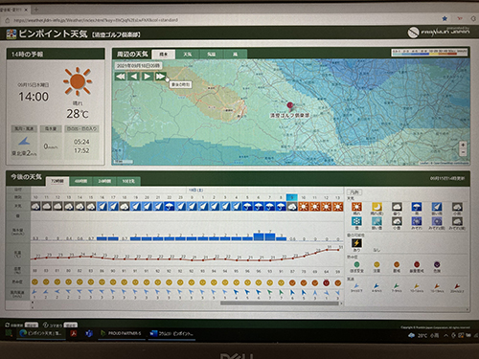Select the first tab above the weather map
The height and width of the screenshot is (359, 479).
click(x=164, y=55)
